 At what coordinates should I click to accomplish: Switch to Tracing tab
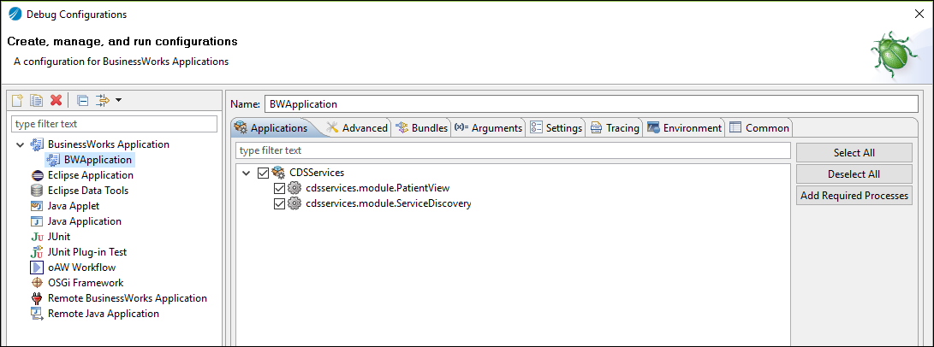point(616,127)
